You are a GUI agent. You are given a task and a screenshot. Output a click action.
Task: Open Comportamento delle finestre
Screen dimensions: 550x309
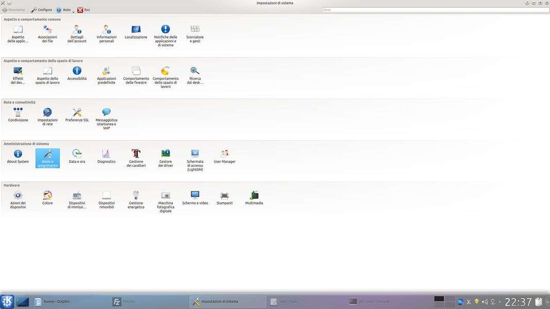136,75
